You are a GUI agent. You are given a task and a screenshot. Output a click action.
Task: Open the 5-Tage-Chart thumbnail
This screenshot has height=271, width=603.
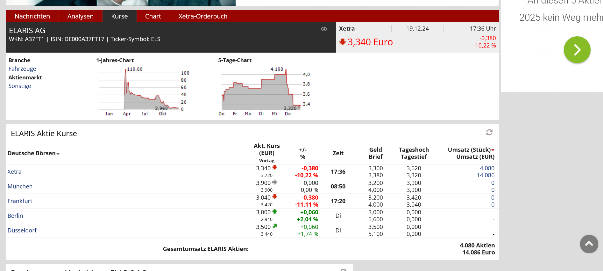pos(264,91)
